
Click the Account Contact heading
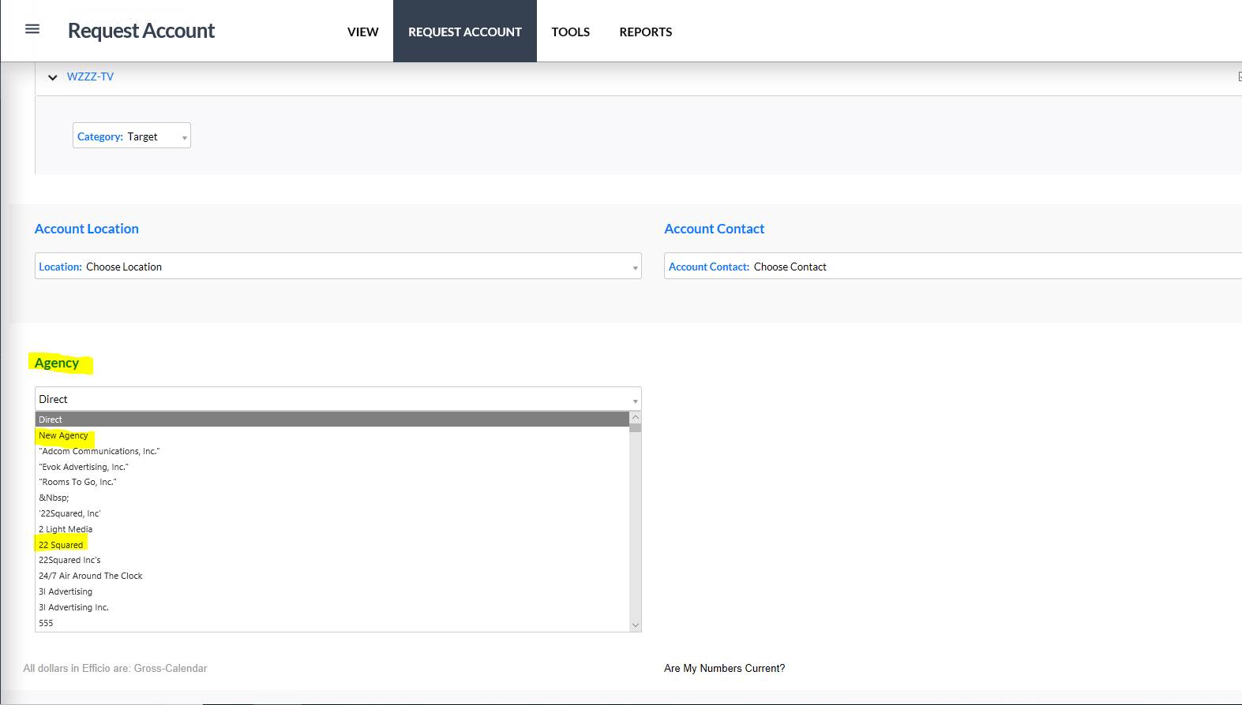click(715, 229)
